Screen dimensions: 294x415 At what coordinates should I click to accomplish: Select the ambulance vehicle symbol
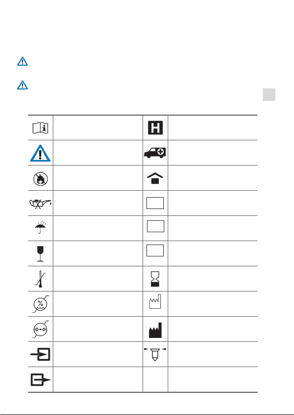coord(155,153)
